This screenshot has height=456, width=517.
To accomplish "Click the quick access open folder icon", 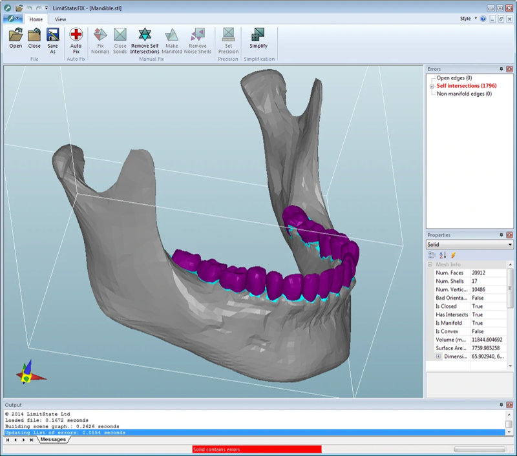I will (19, 8).
